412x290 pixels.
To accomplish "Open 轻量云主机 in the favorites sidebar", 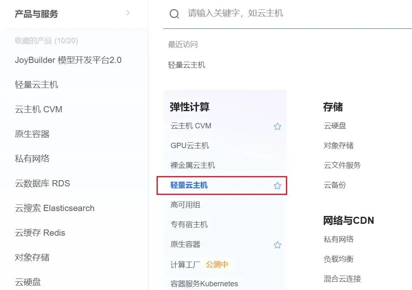I will (x=36, y=85).
